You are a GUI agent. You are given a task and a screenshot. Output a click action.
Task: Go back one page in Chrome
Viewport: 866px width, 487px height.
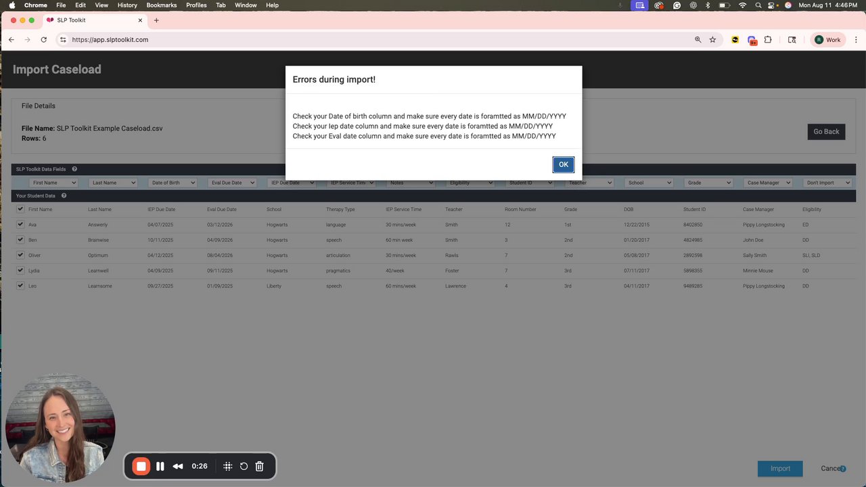point(12,40)
